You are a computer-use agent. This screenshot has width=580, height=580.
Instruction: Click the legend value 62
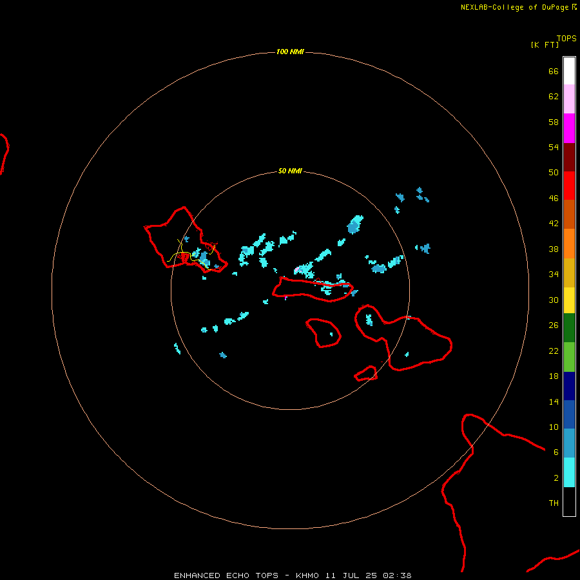tap(554, 97)
